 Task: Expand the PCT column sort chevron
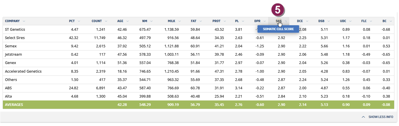[79, 21]
